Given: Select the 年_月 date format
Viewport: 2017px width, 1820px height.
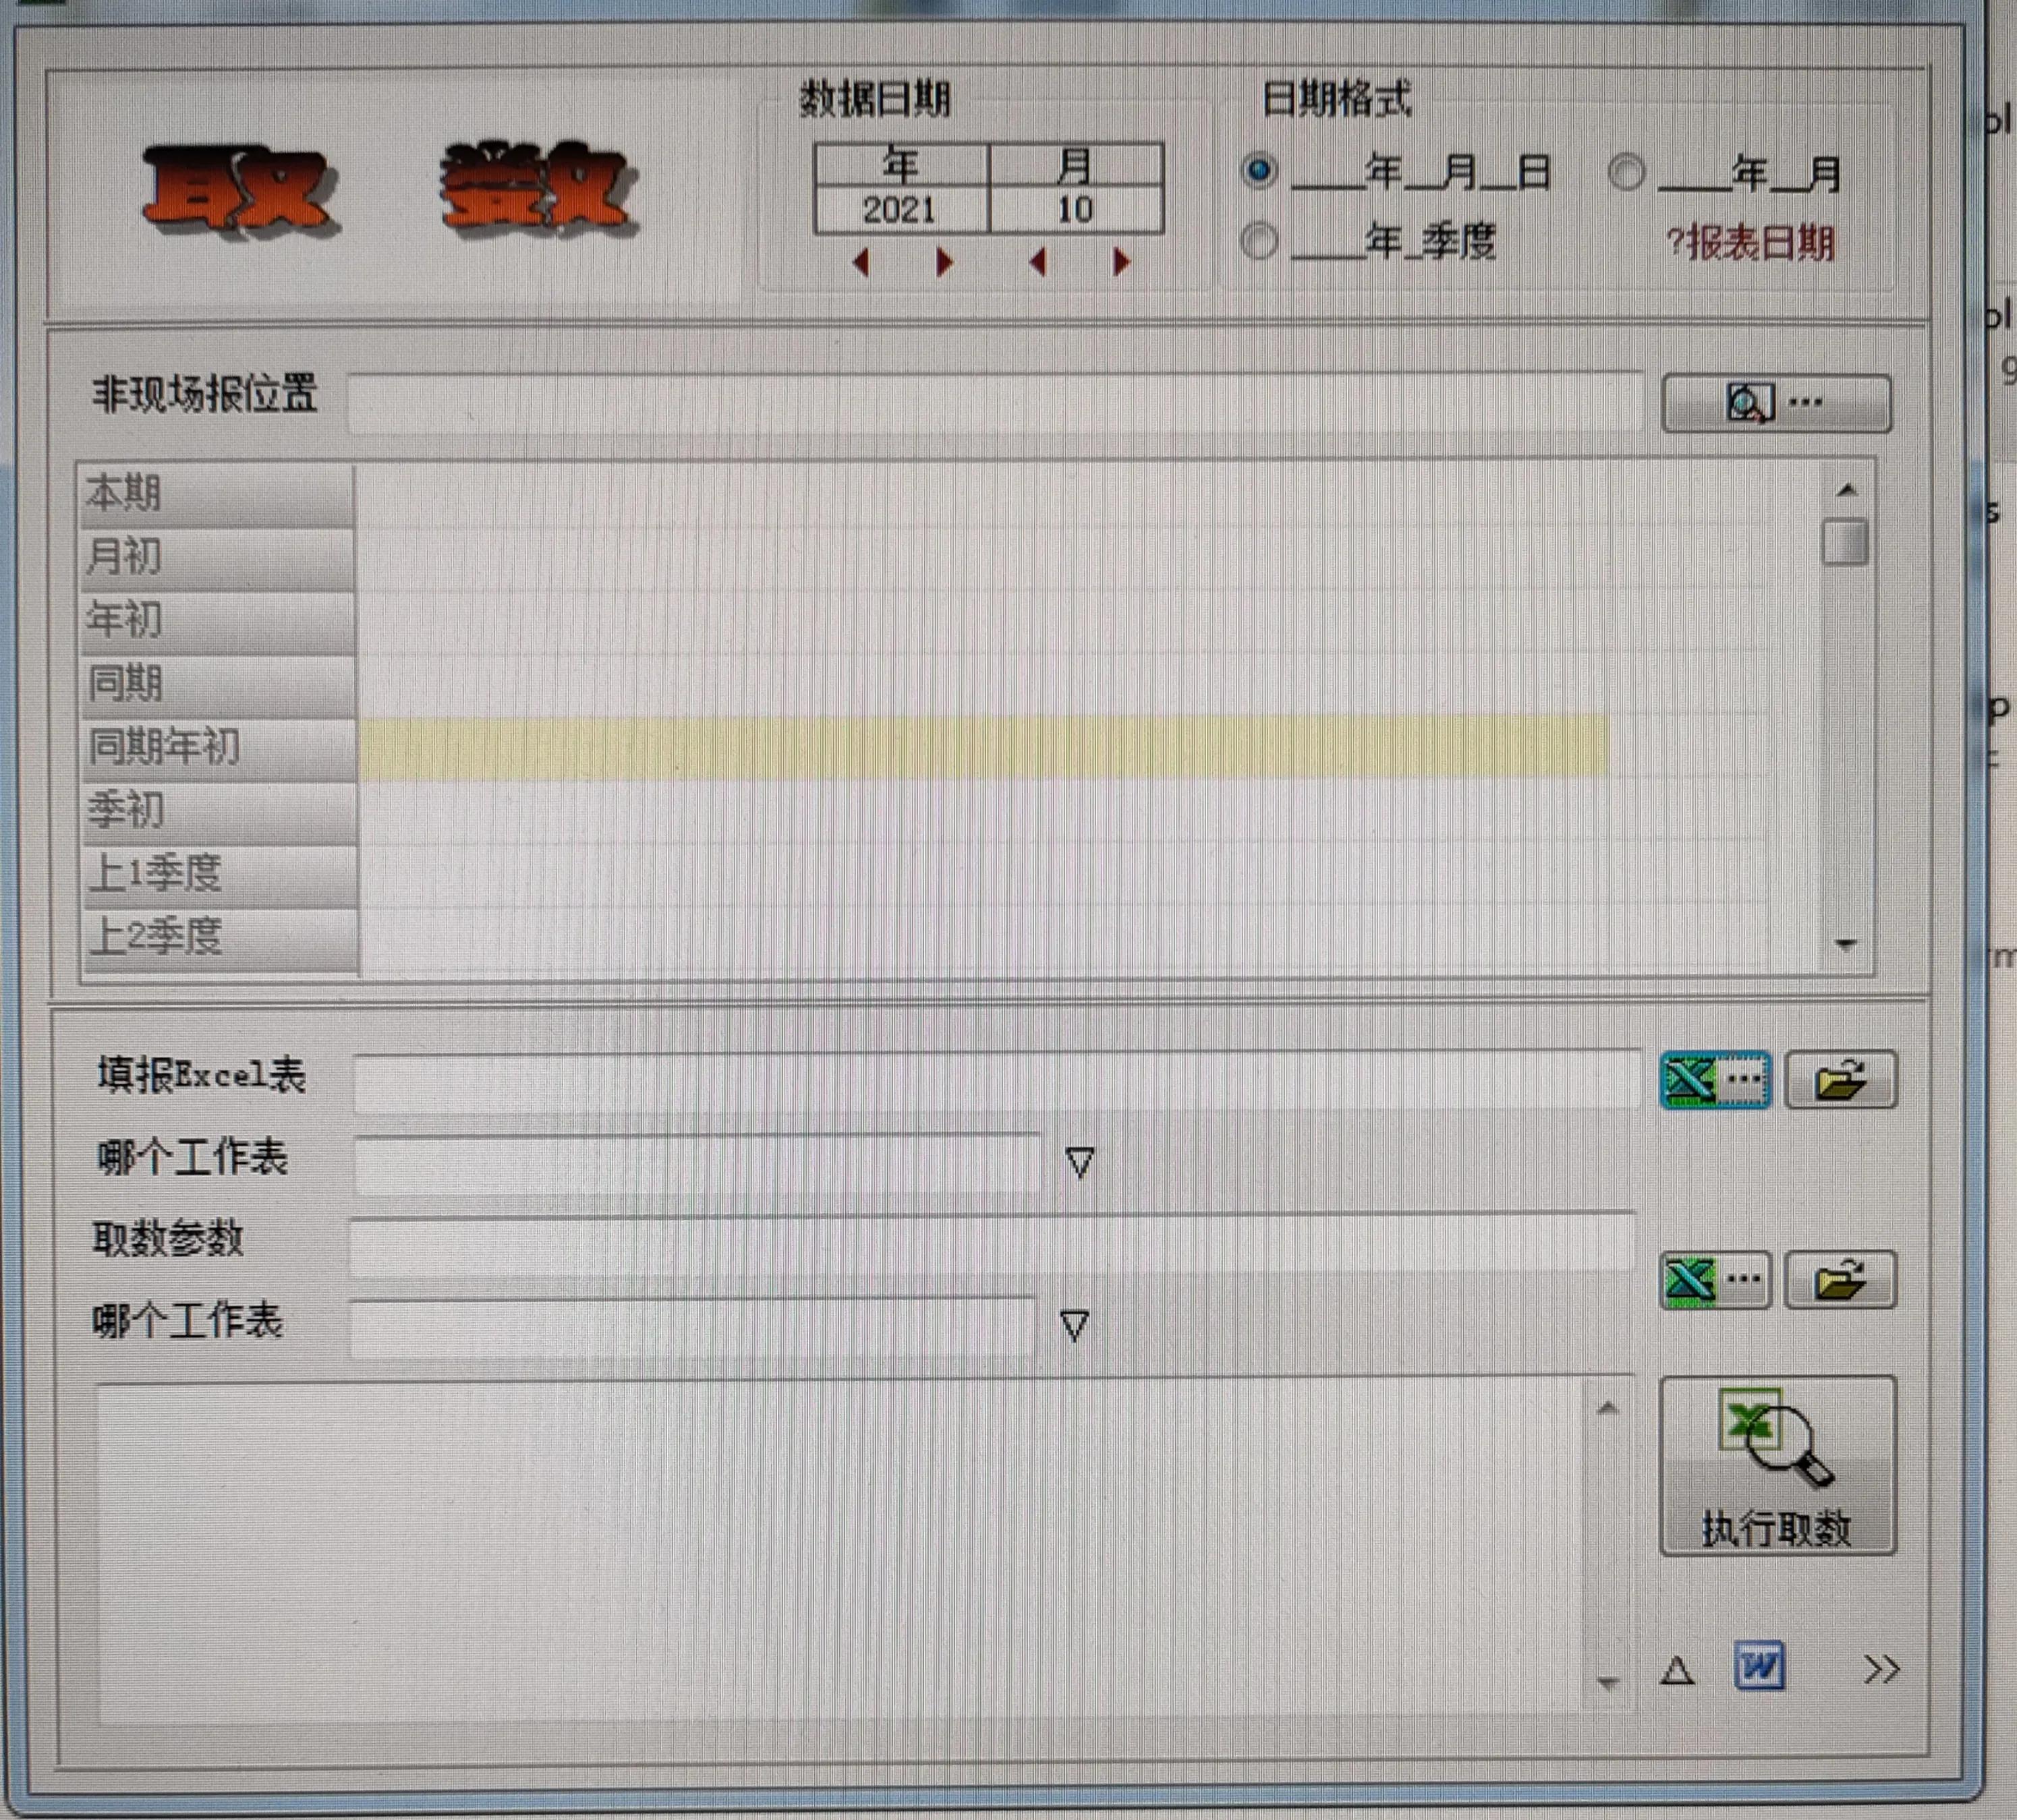Looking at the screenshot, I should (1627, 172).
